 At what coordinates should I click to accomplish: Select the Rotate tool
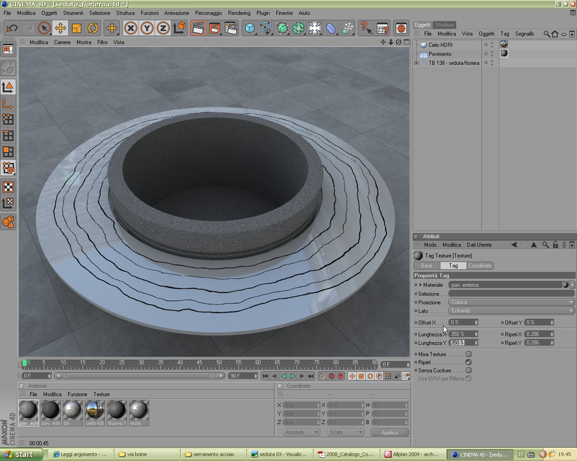(x=93, y=28)
